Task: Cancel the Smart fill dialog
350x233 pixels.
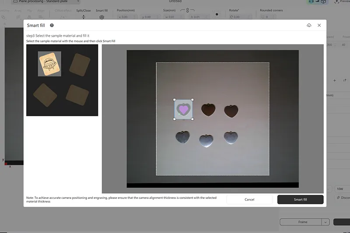Action: (249, 199)
